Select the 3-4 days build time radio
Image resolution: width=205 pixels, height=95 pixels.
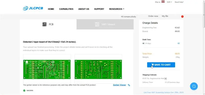143,43
